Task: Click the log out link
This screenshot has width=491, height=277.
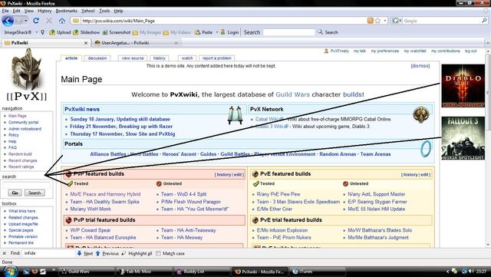Action: (470, 51)
